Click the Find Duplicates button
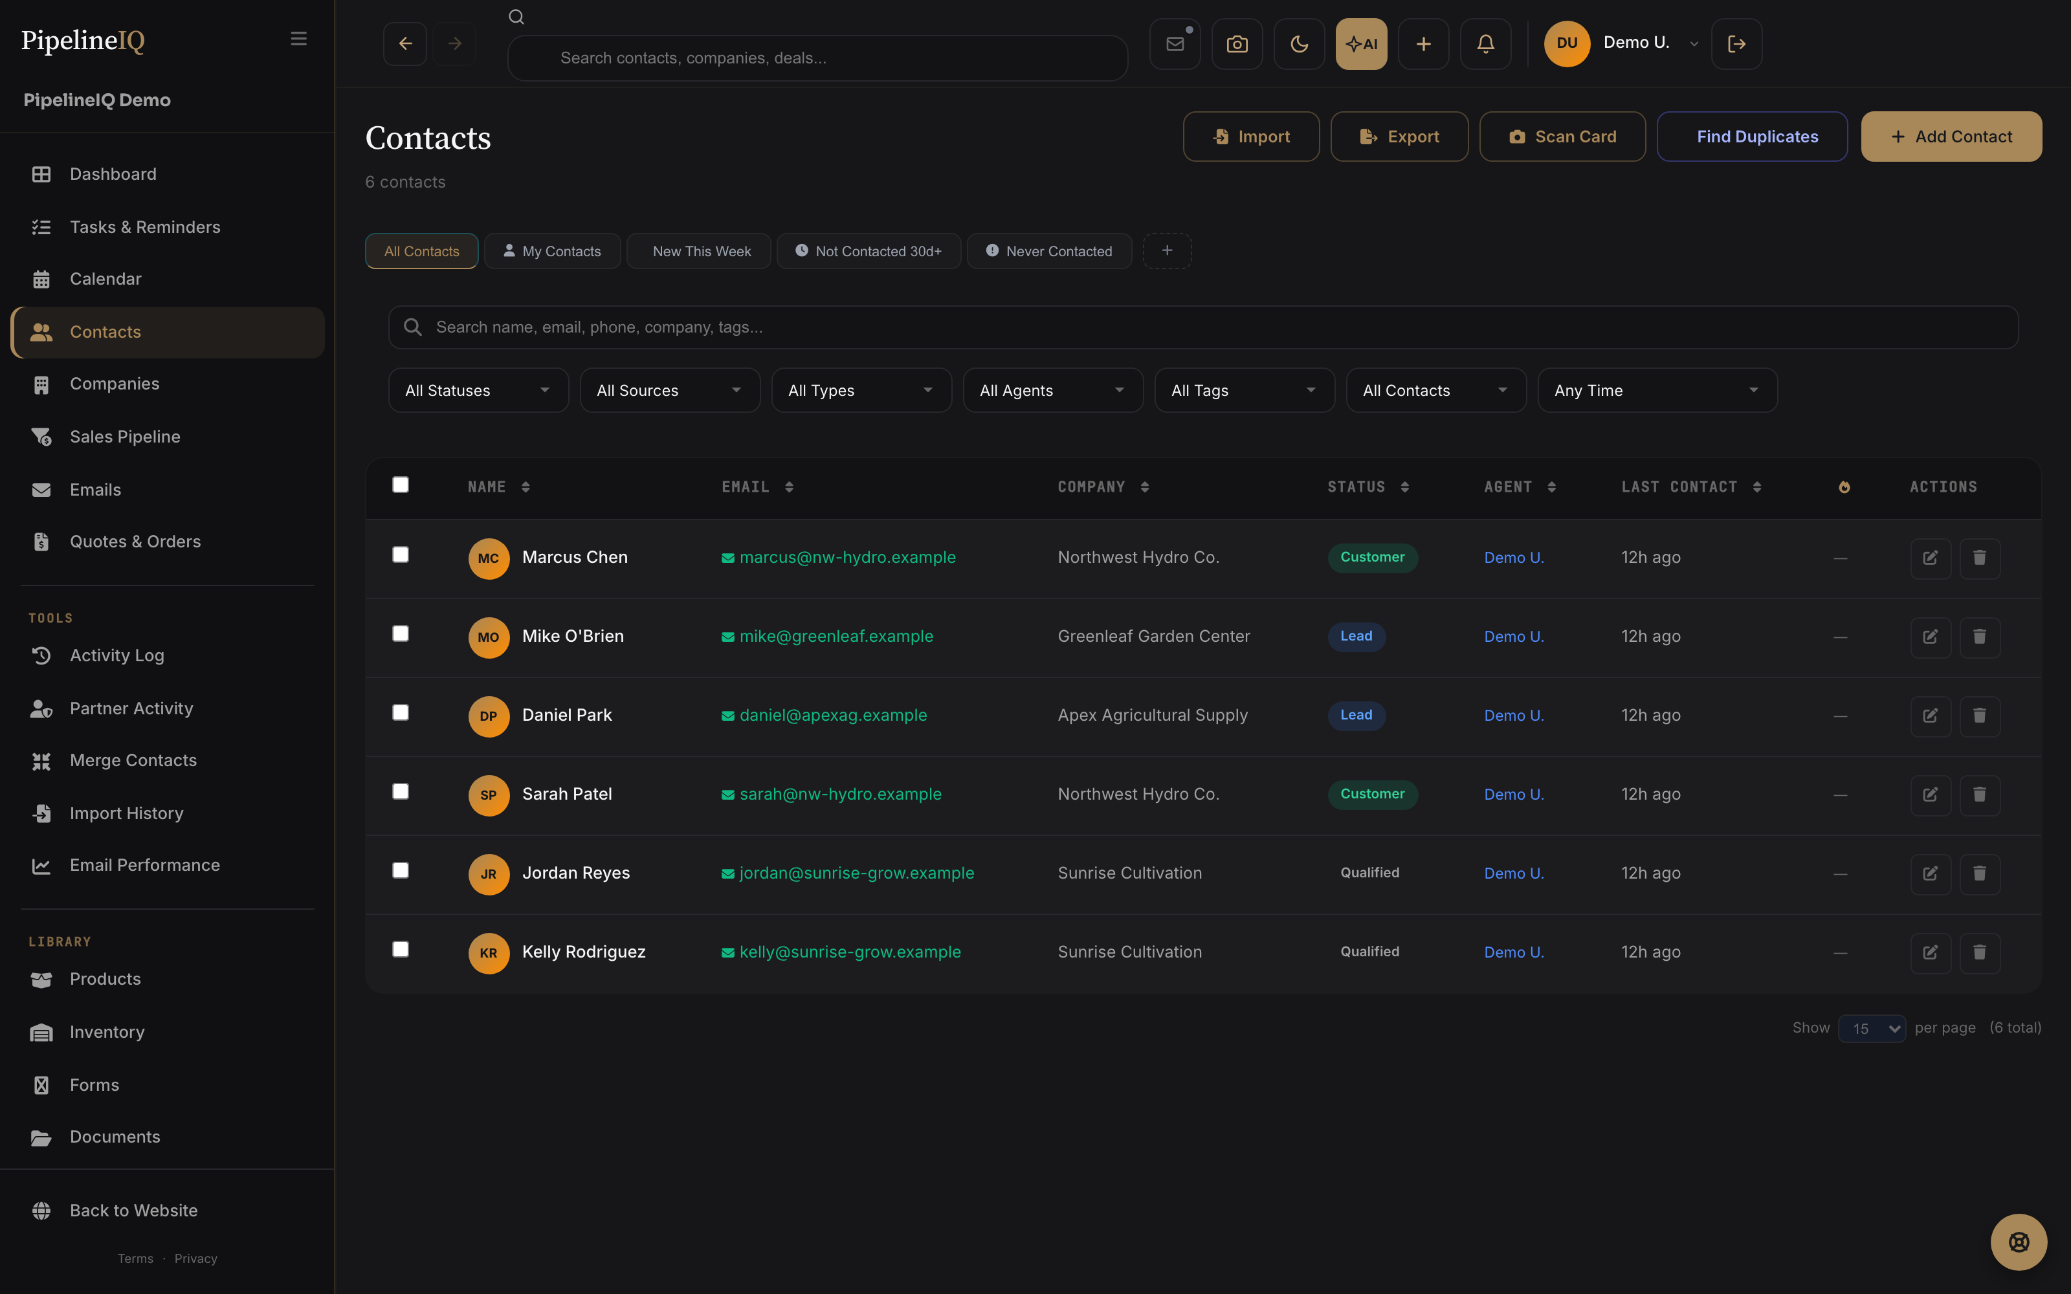The height and width of the screenshot is (1294, 2071). 1752,137
